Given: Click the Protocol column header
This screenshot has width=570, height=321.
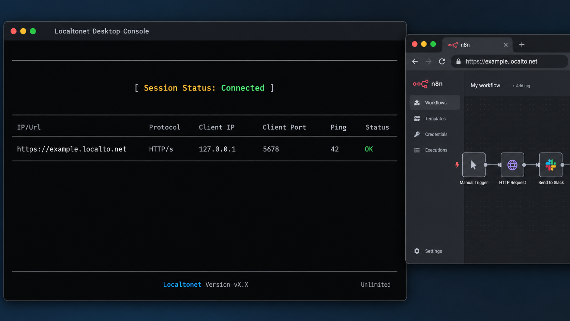Looking at the screenshot, I should (x=165, y=127).
